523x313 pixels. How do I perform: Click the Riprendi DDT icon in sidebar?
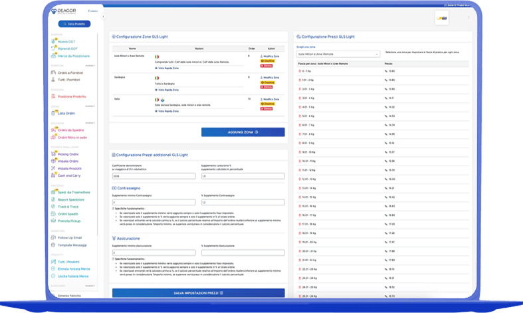(53, 49)
